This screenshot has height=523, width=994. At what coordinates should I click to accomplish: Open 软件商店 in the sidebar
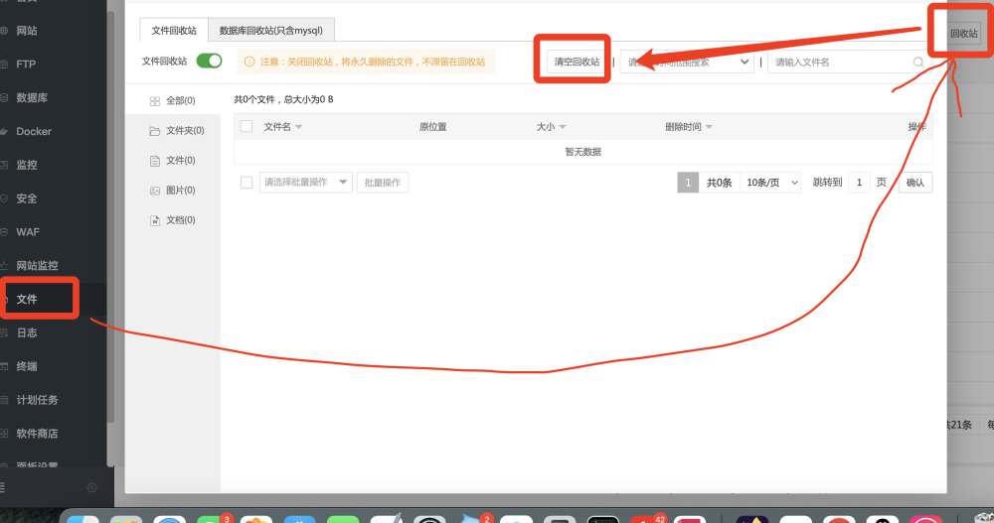tap(37, 433)
